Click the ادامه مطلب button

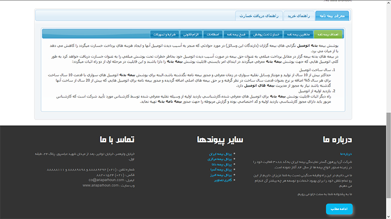point(339,209)
